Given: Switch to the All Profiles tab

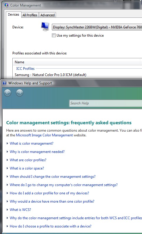Looking at the screenshot, I should click(x=30, y=15).
